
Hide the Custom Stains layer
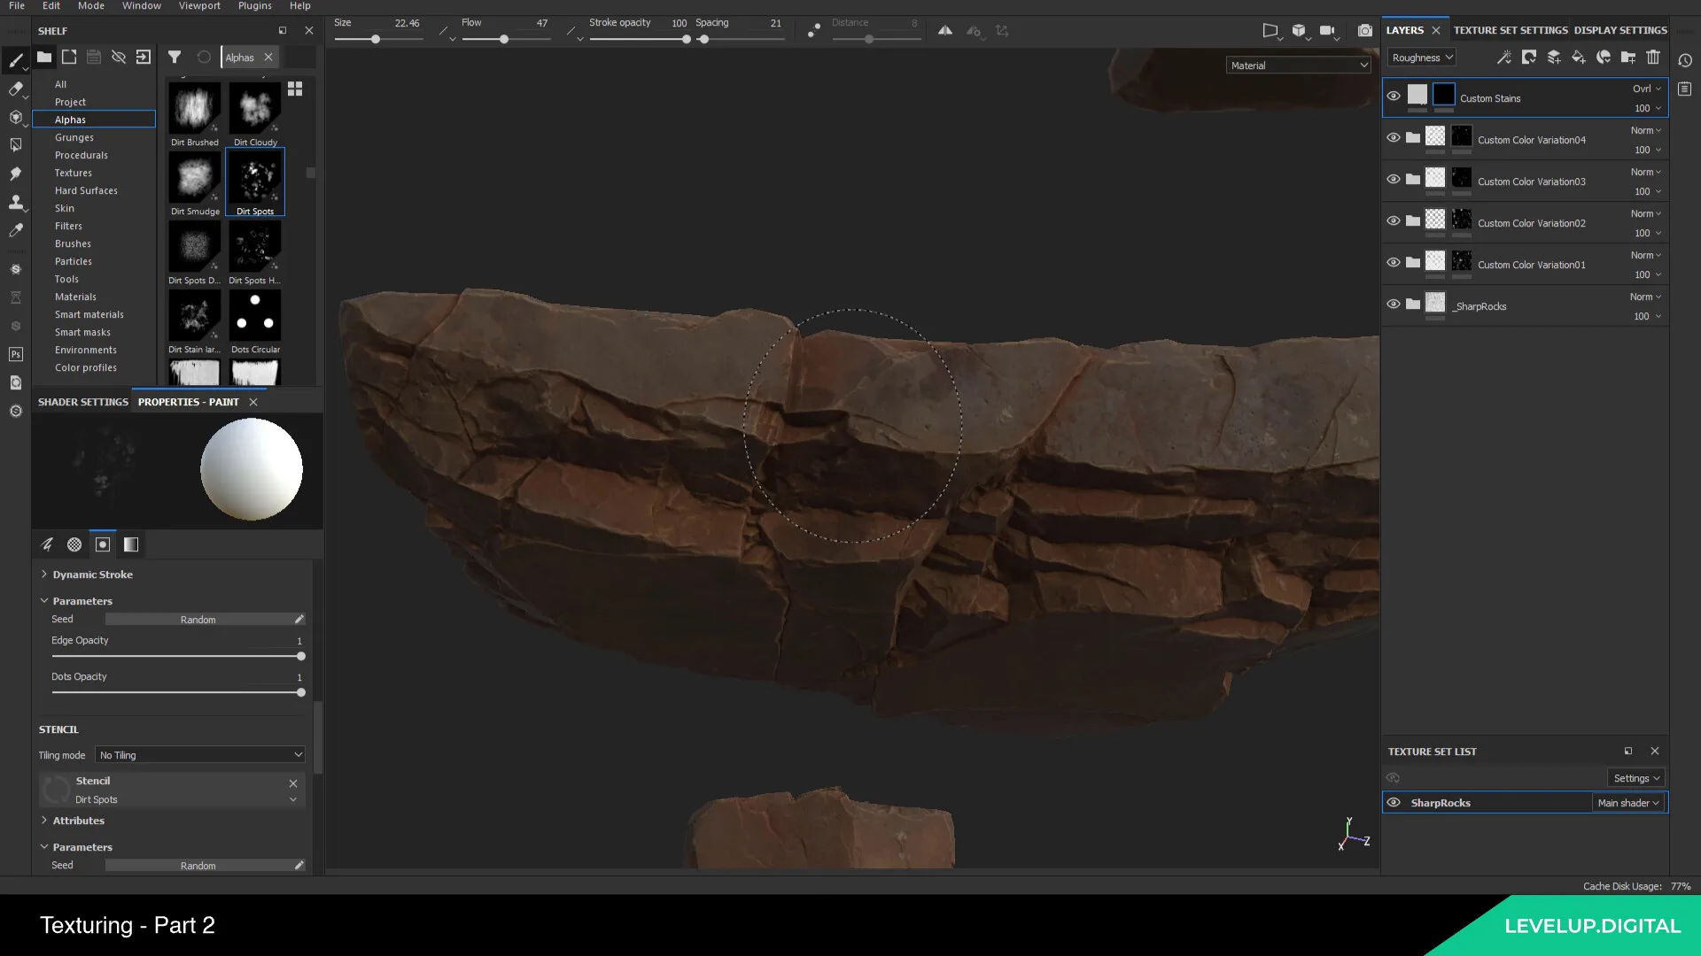click(1394, 96)
